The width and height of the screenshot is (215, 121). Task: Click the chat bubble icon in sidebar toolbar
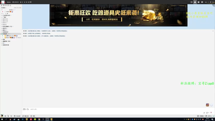coord(4,5)
